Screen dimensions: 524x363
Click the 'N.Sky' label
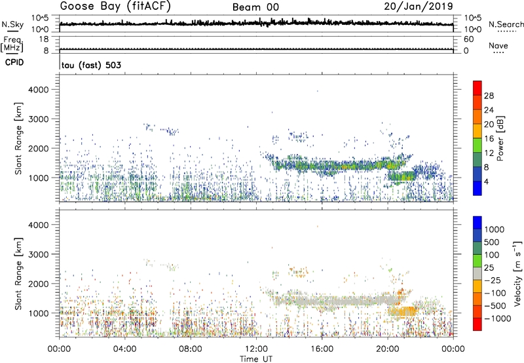[12, 24]
